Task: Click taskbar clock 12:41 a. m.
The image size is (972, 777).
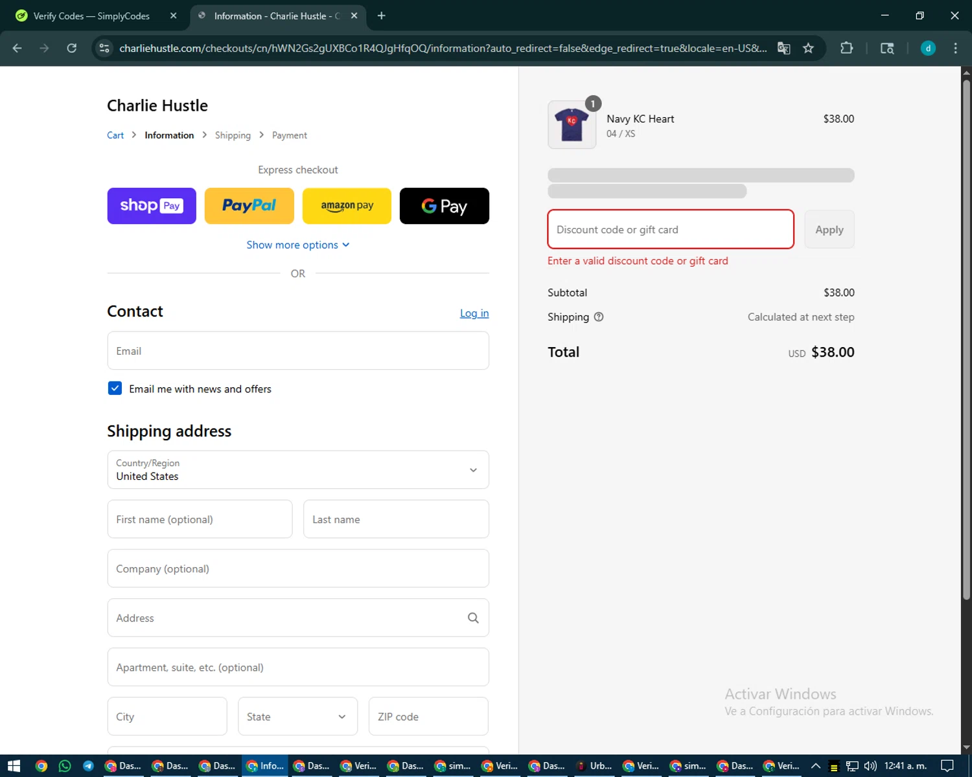Action: coord(905,766)
